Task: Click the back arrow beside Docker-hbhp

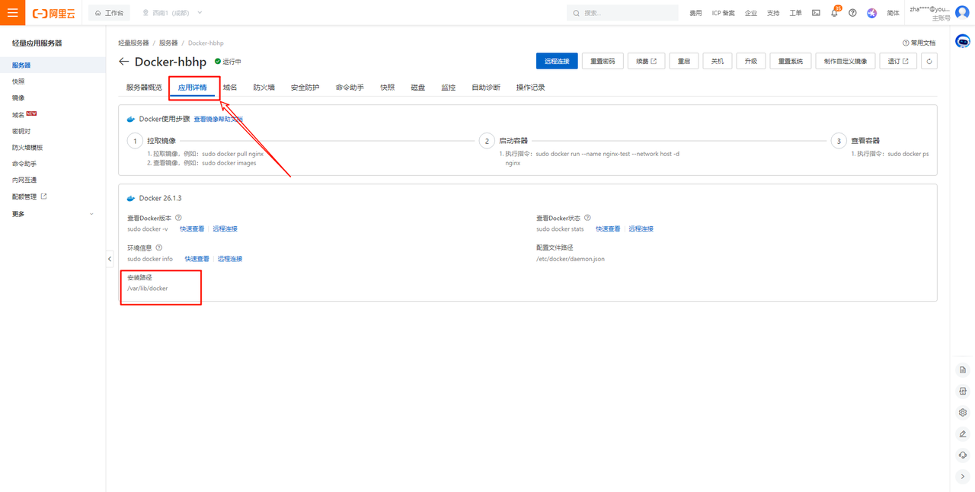Action: point(124,62)
